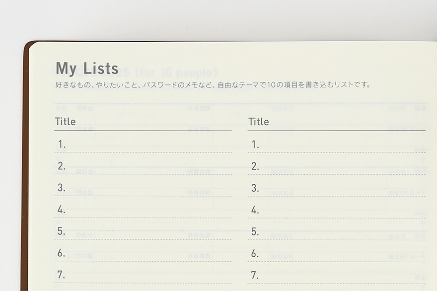437x291 pixels.
Task: Select line 5 in the right list
Action: (338, 232)
